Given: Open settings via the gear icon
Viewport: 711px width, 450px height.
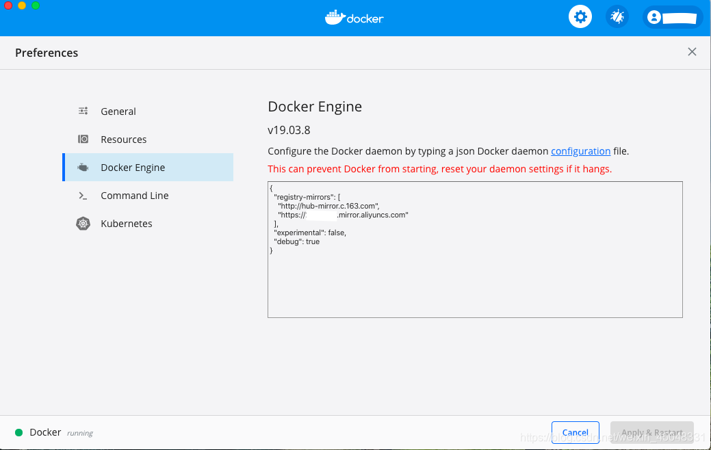Looking at the screenshot, I should 580,17.
